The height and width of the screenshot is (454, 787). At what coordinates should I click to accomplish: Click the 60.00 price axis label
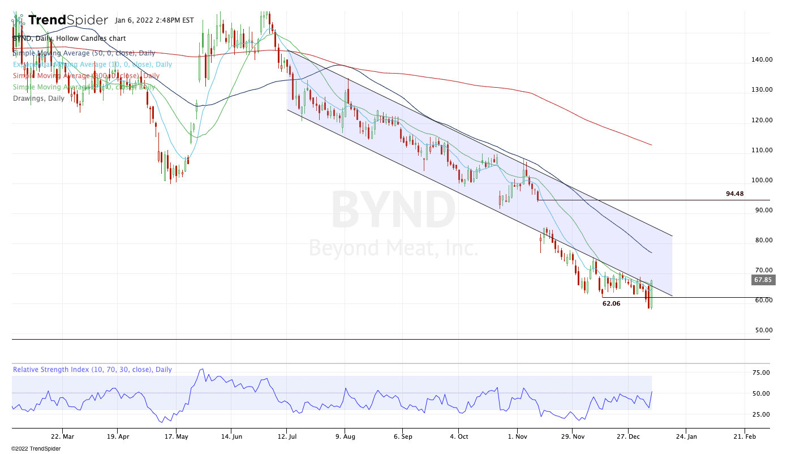[764, 300]
